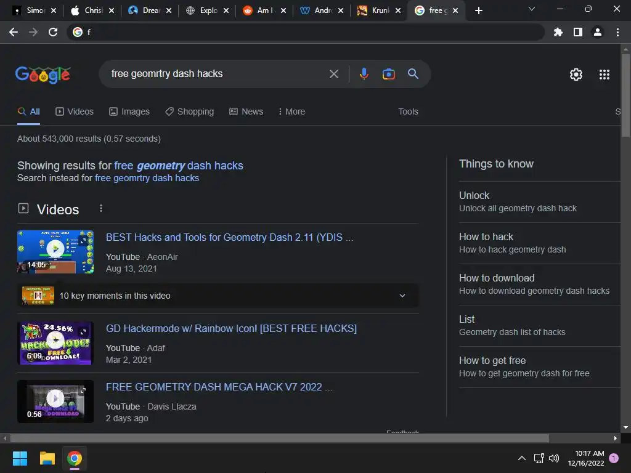631x473 pixels.
Task: Focus the Chrome address bar
Action: [x=306, y=32]
